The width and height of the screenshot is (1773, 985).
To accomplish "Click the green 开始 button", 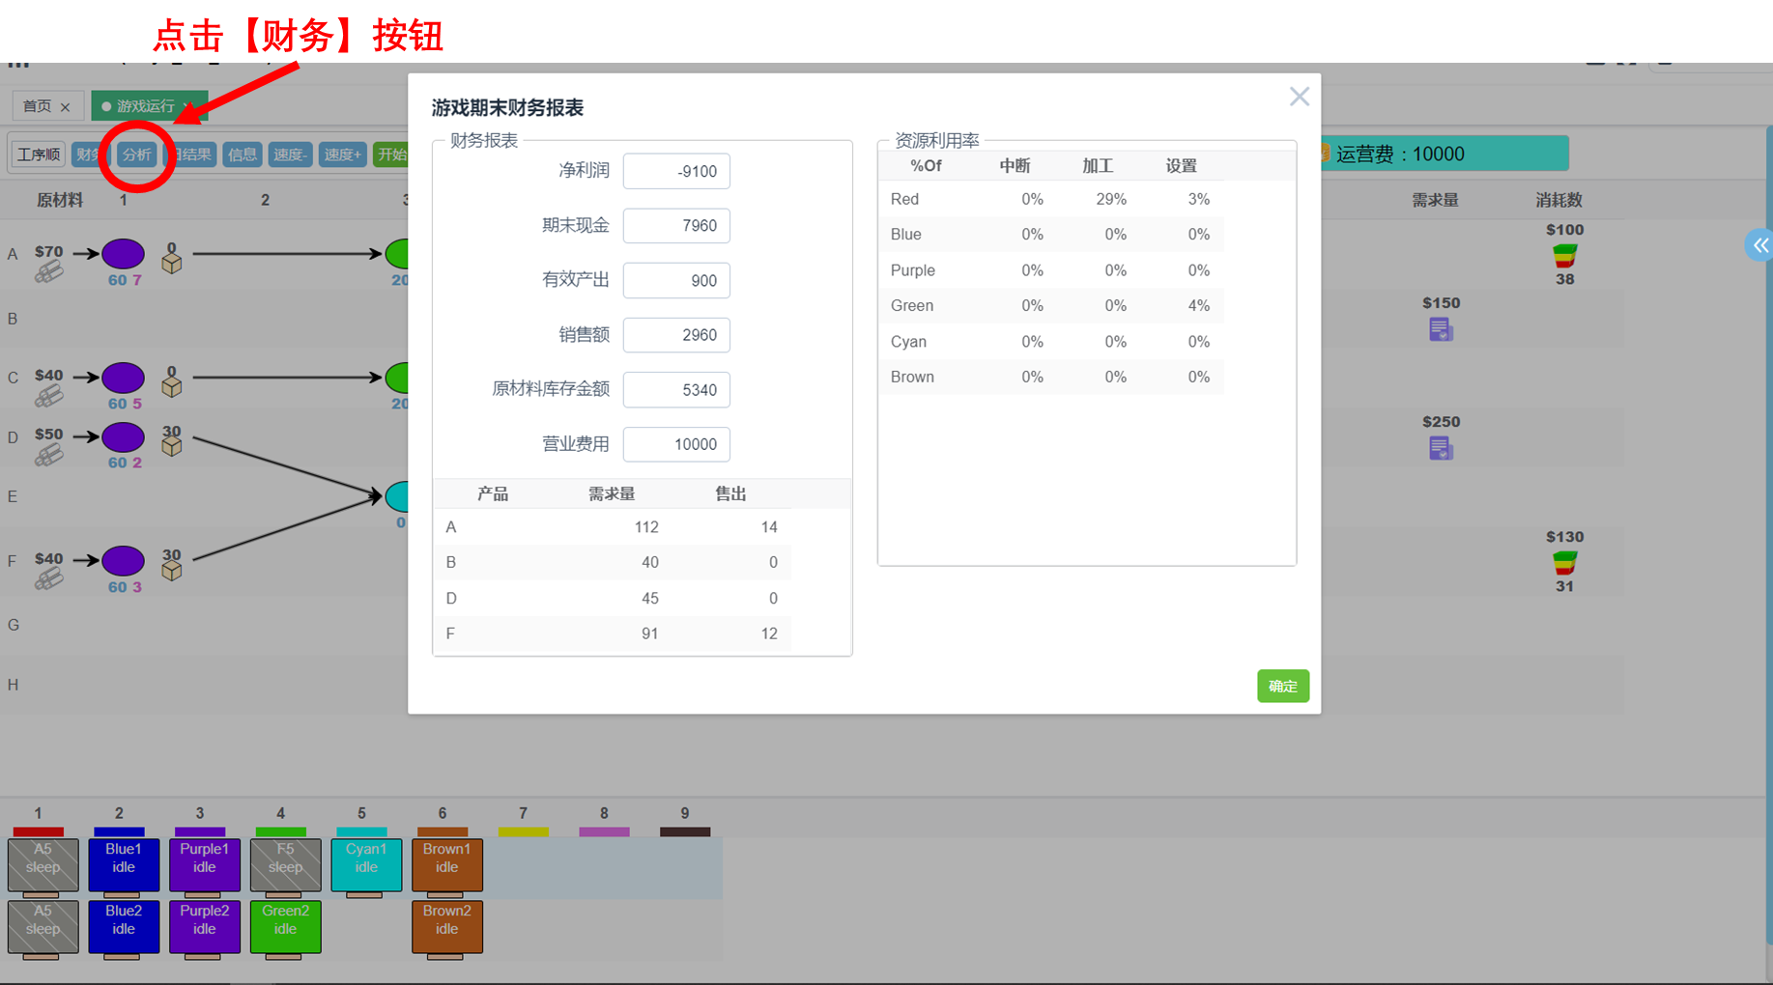I will [x=390, y=155].
